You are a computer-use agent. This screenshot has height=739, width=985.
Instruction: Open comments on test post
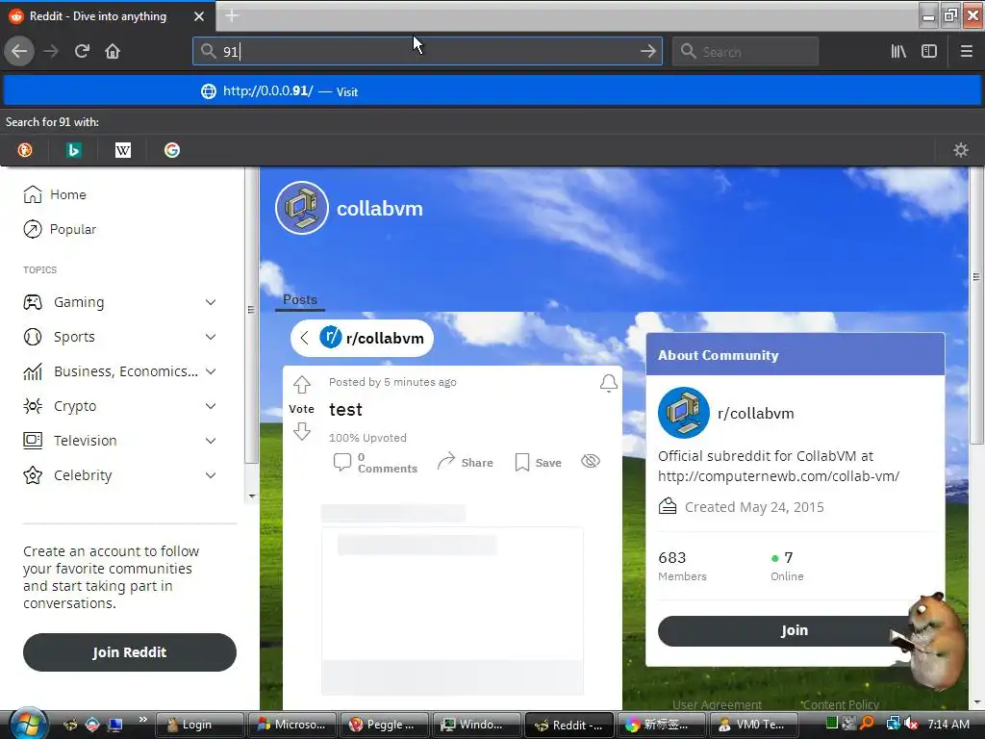375,463
